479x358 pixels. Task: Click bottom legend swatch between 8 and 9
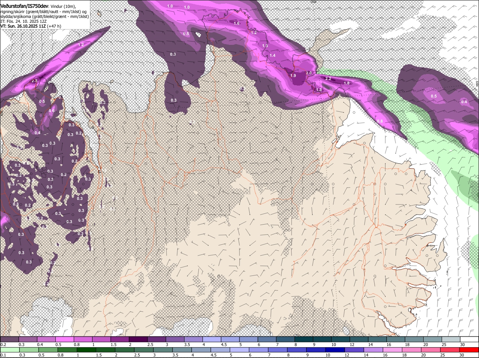click(297, 350)
